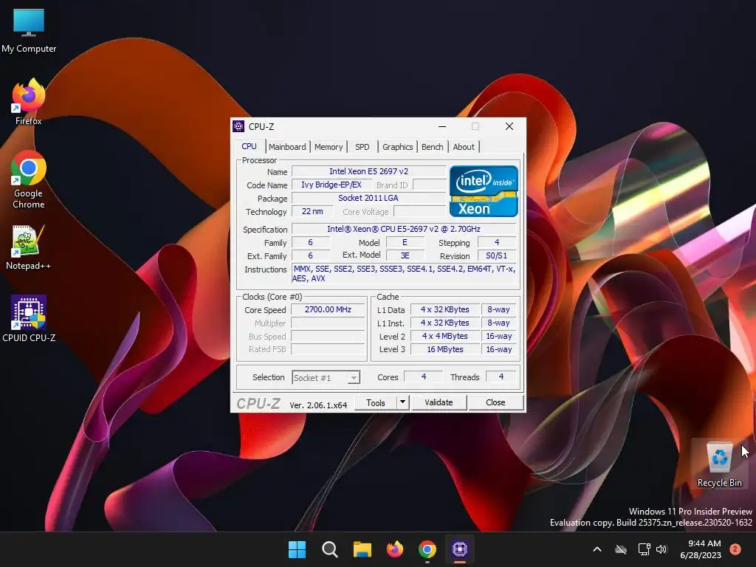Select the Notepad++ desktop shortcut

click(29, 248)
